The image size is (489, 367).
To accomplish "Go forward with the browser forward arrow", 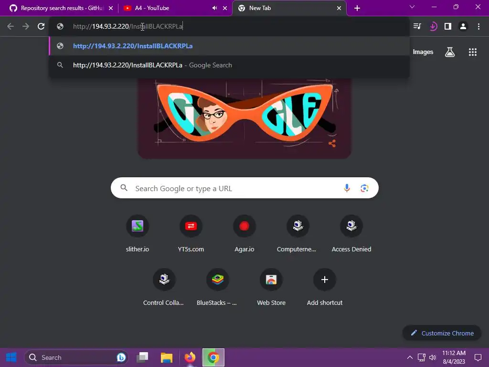I will (26, 27).
